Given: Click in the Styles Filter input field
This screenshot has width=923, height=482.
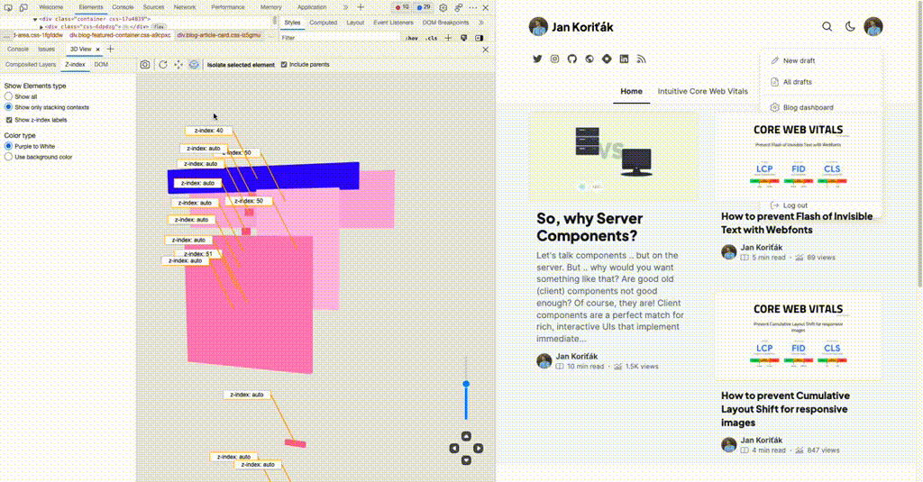Looking at the screenshot, I should click(x=339, y=38).
